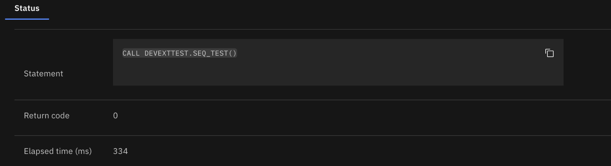Copy the statement to clipboard
Image resolution: width=611 pixels, height=166 pixels.
pos(549,53)
